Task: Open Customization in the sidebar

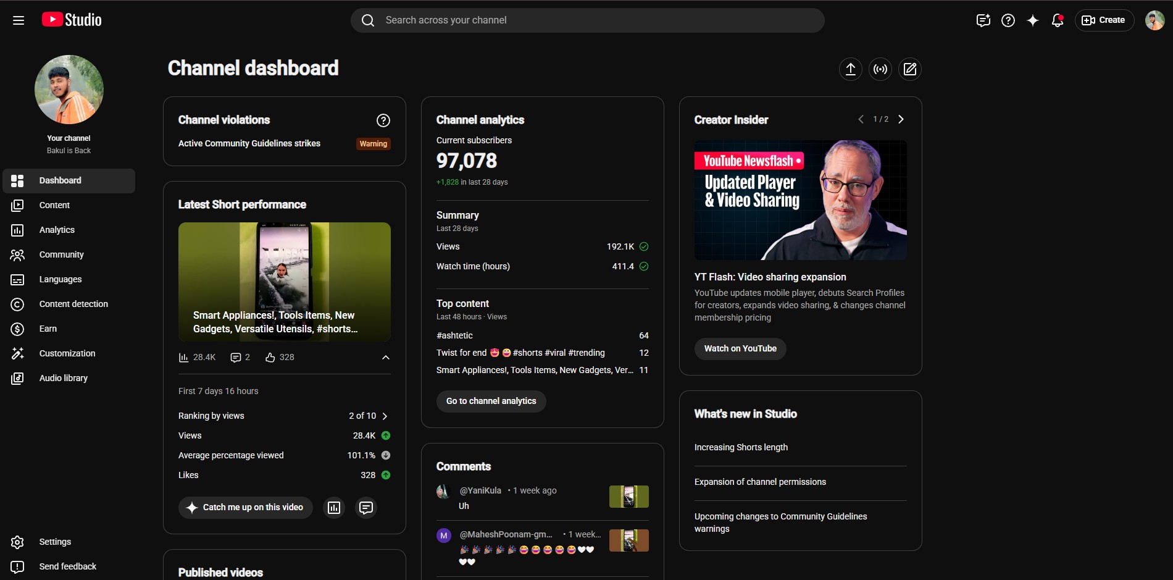Action: coord(69,354)
